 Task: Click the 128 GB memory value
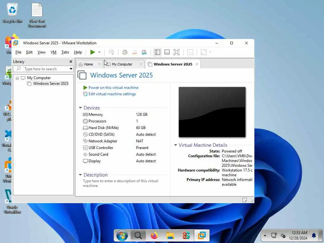coord(142,115)
